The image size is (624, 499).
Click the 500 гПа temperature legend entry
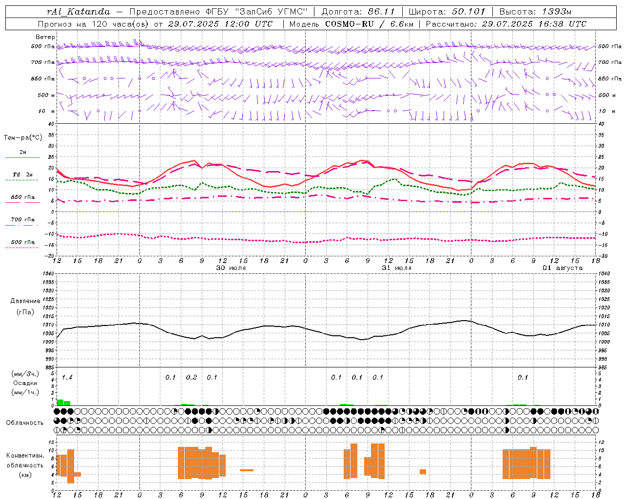click(23, 242)
